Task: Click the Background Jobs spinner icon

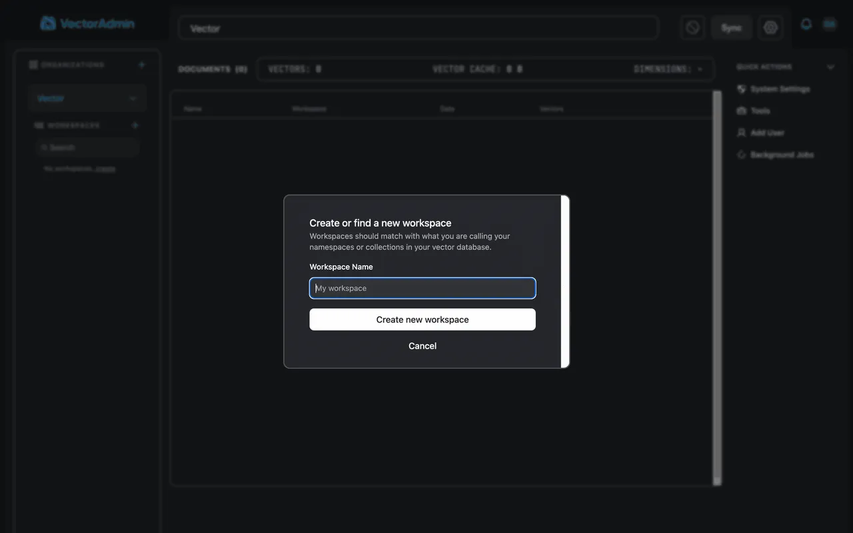Action: point(741,155)
